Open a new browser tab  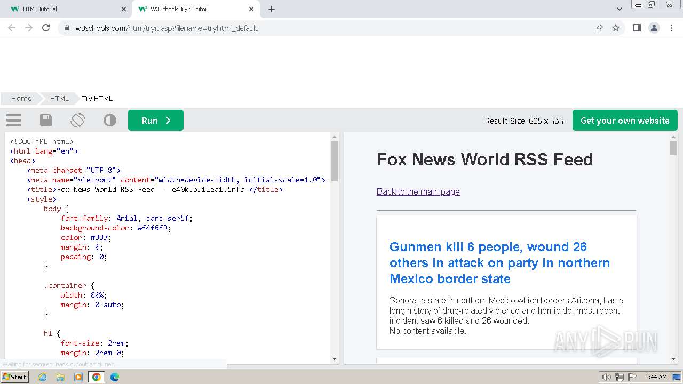272,9
